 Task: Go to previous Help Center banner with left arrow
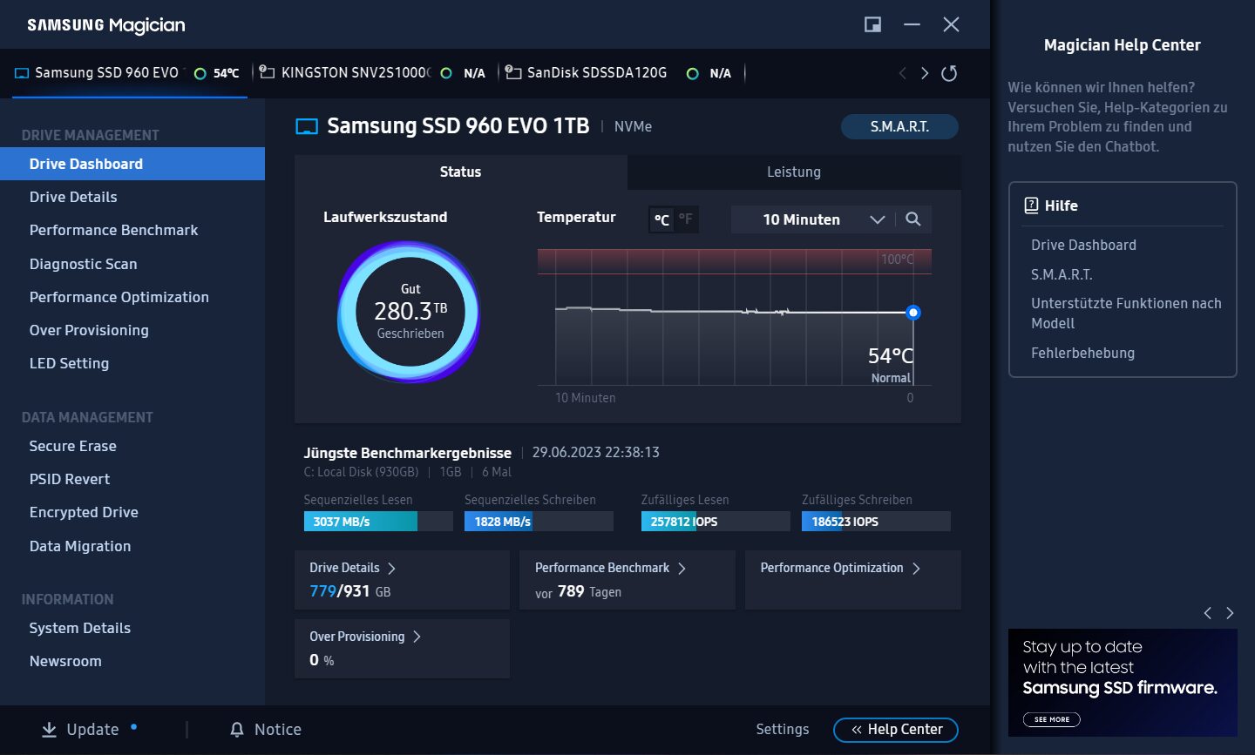click(x=1207, y=613)
